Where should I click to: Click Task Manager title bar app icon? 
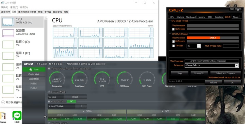click(x=3, y=3)
